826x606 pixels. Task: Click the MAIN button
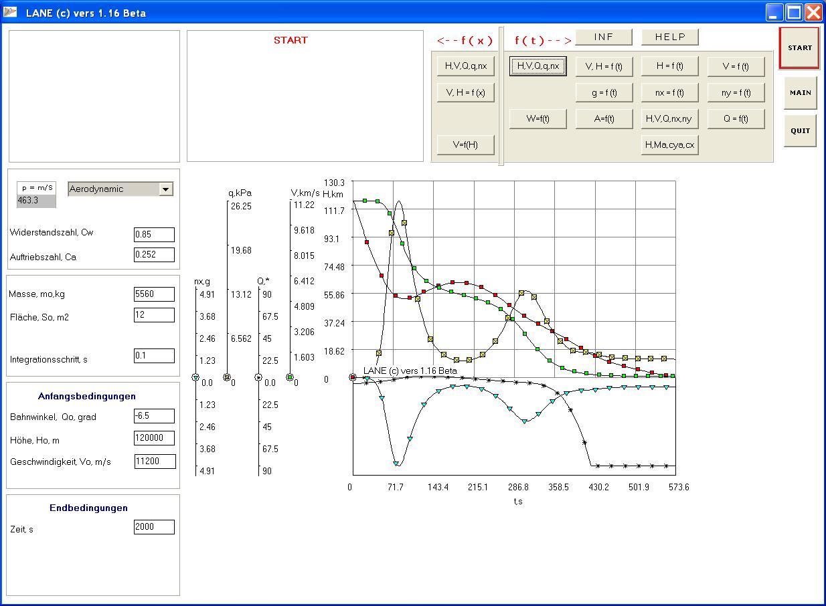[800, 93]
